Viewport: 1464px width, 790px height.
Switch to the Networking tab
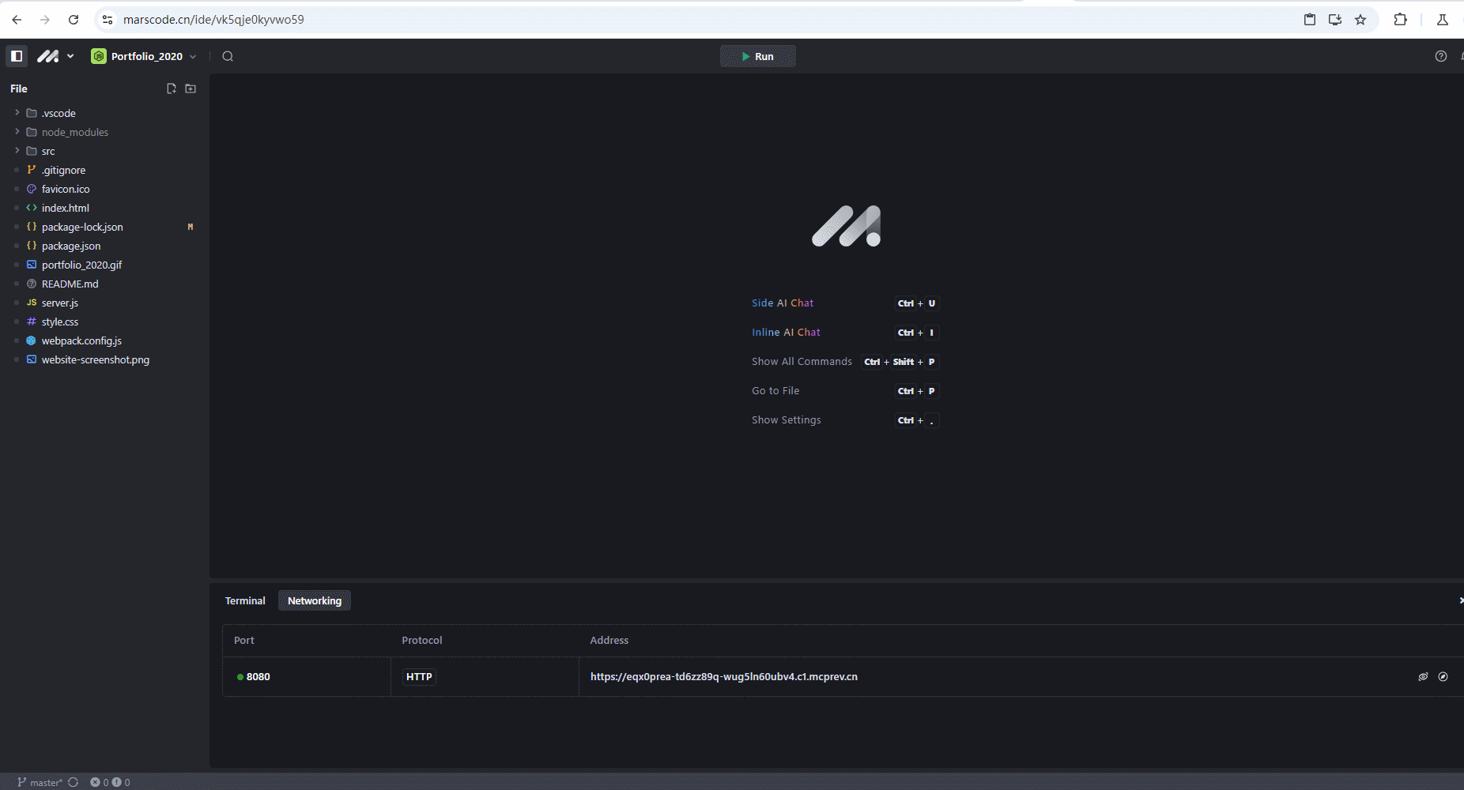[315, 601]
